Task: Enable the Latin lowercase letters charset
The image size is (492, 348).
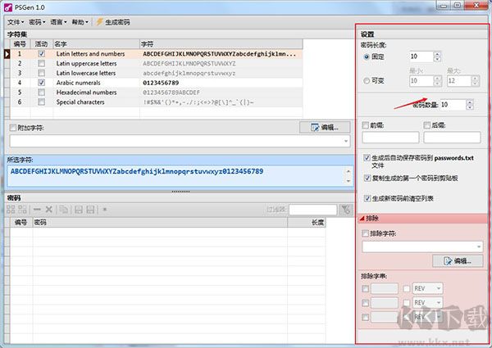Action: tap(42, 73)
